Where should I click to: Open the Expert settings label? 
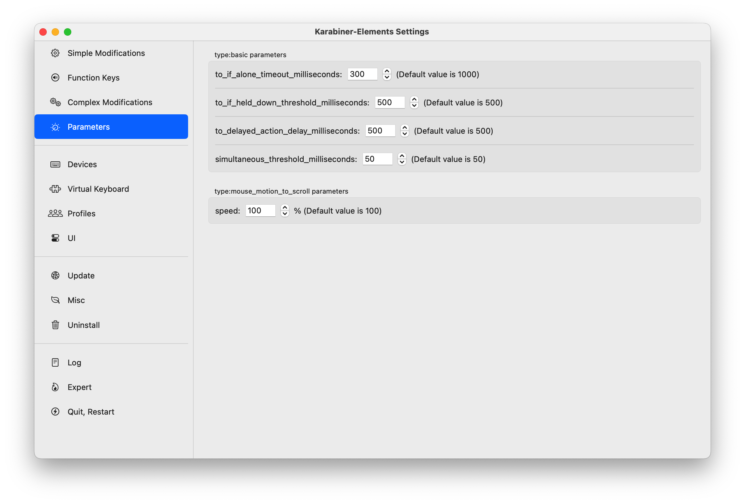[x=80, y=387]
